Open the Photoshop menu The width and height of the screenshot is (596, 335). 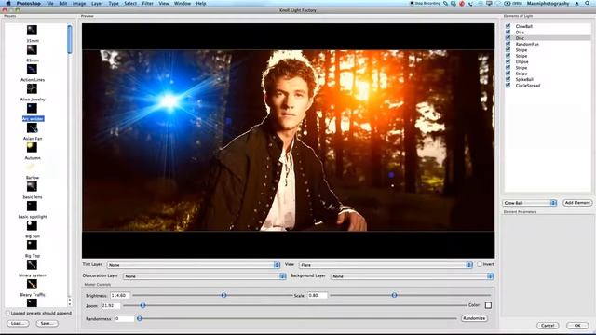click(x=29, y=3)
